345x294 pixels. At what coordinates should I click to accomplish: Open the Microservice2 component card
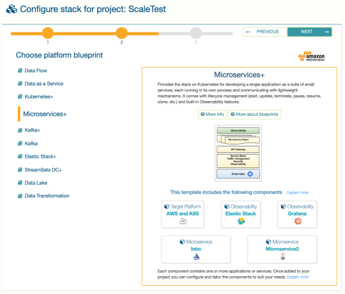(x=282, y=249)
